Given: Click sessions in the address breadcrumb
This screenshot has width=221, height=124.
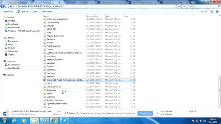Looking at the screenshot, I should (x=59, y=6).
